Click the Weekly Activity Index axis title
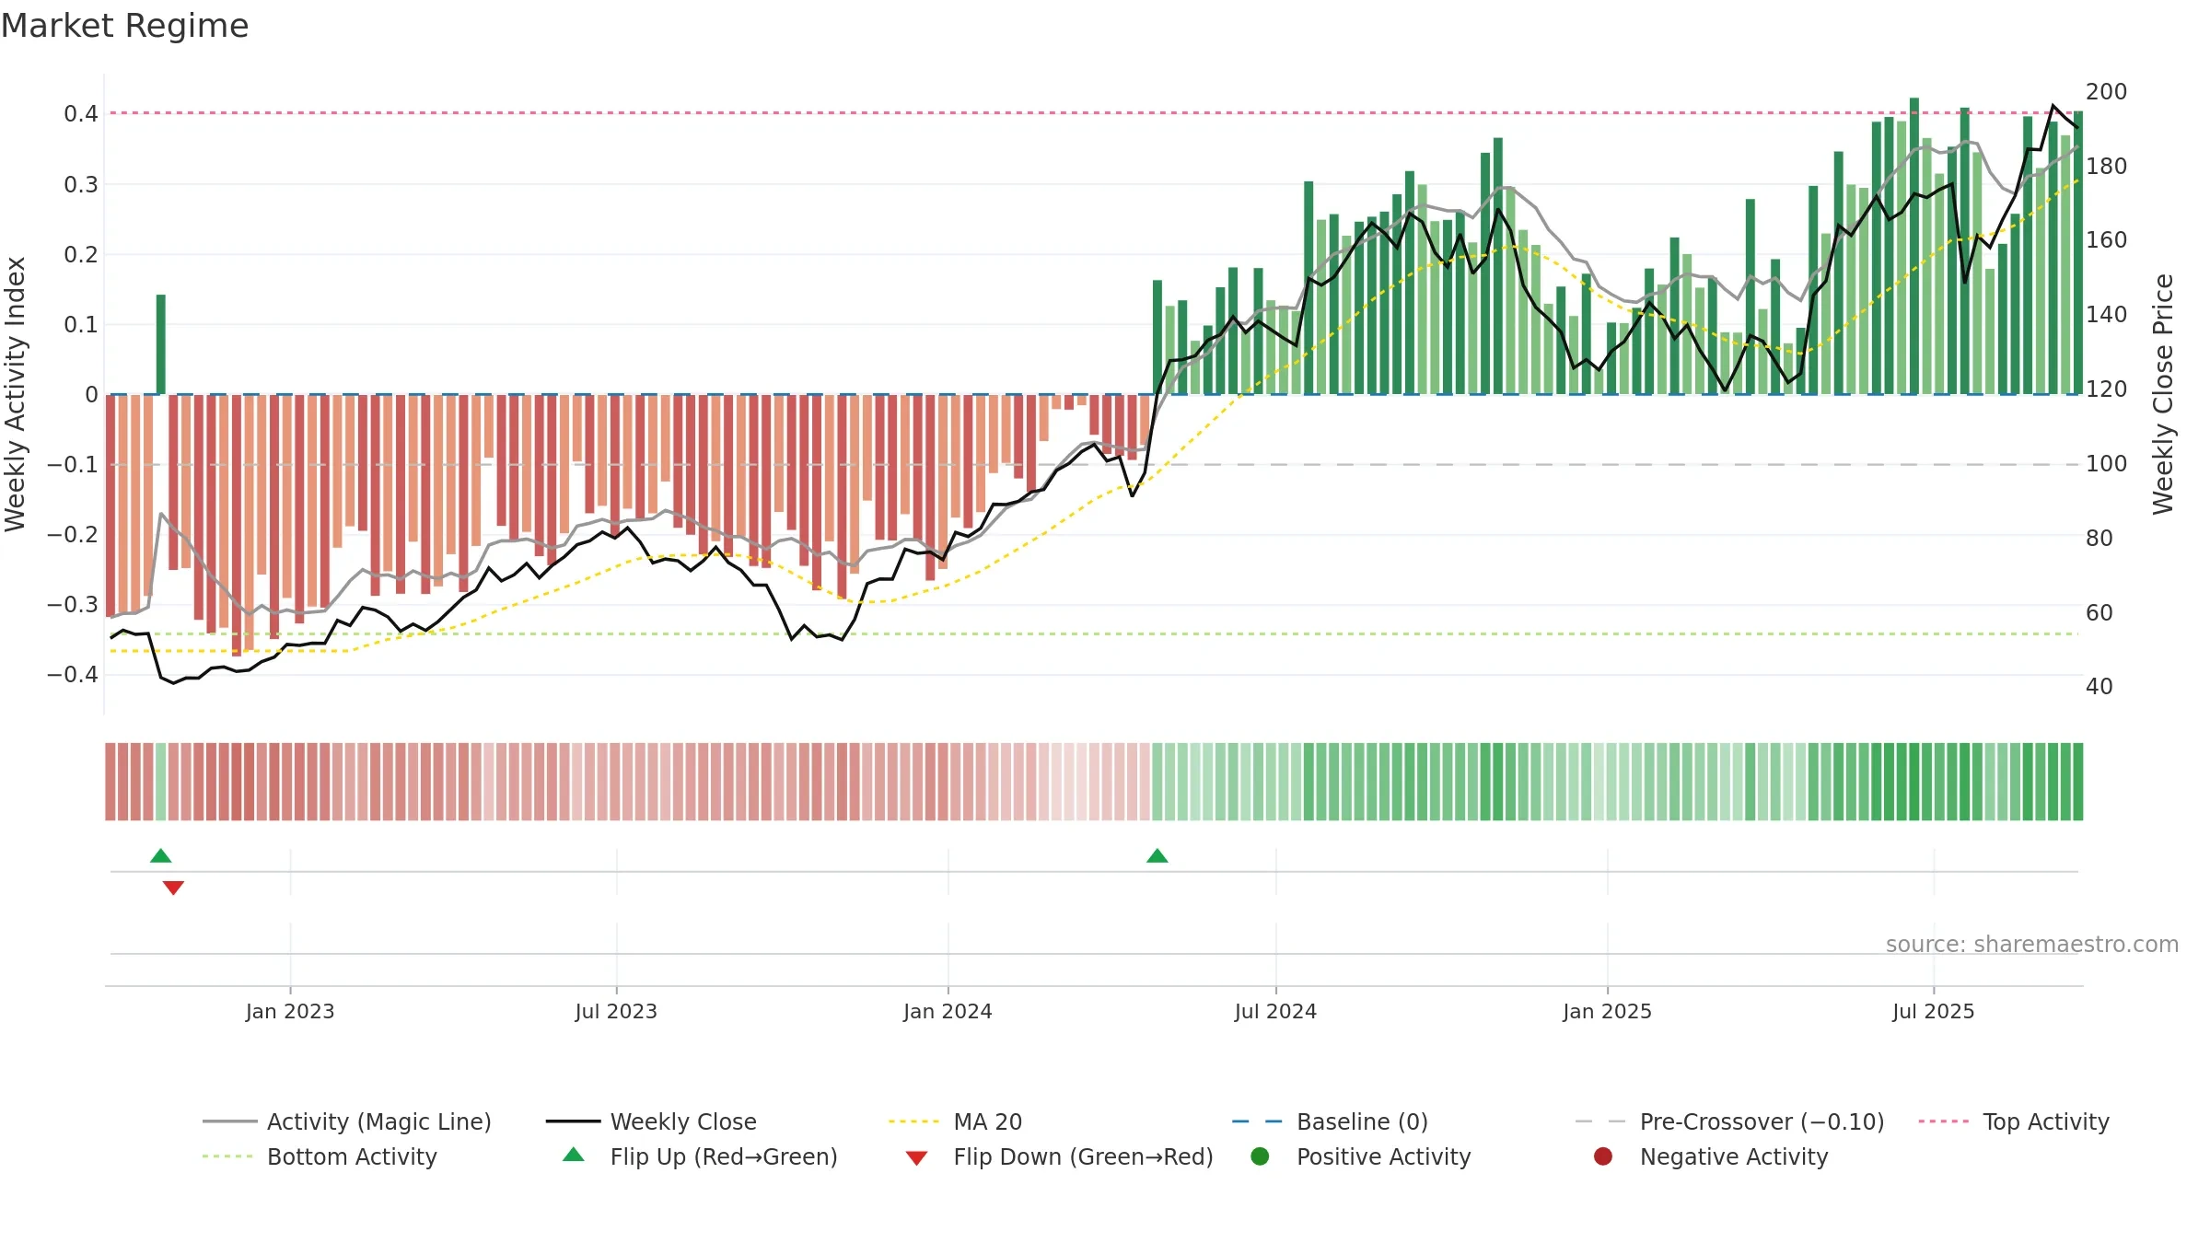The height and width of the screenshot is (1243, 2210). pyautogui.click(x=16, y=394)
